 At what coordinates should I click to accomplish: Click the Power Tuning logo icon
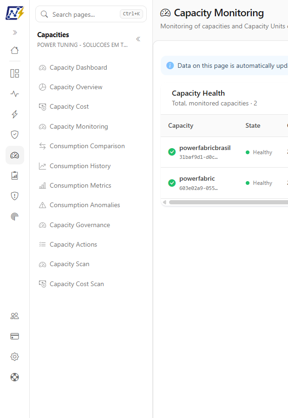click(x=15, y=13)
